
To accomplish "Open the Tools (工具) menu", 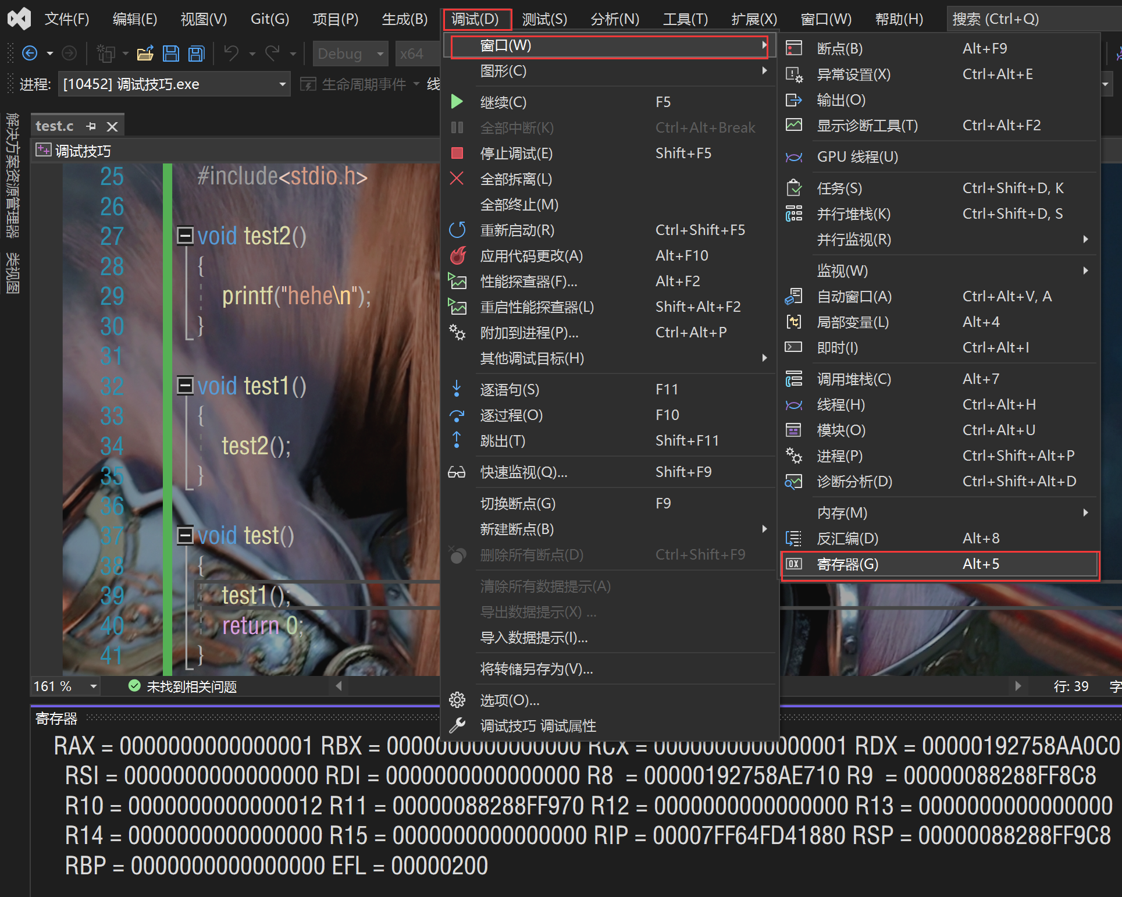I will tap(685, 19).
